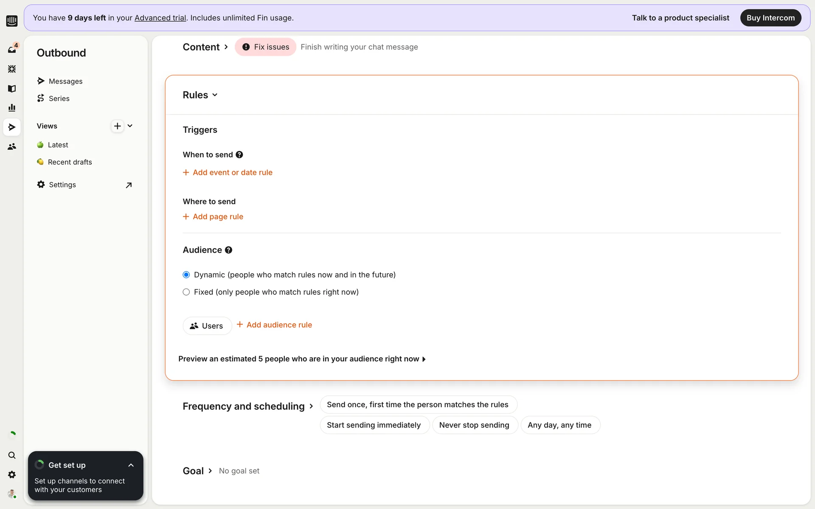Select the Fixed audience radio button
Screen dimensions: 815x509
coord(186,292)
